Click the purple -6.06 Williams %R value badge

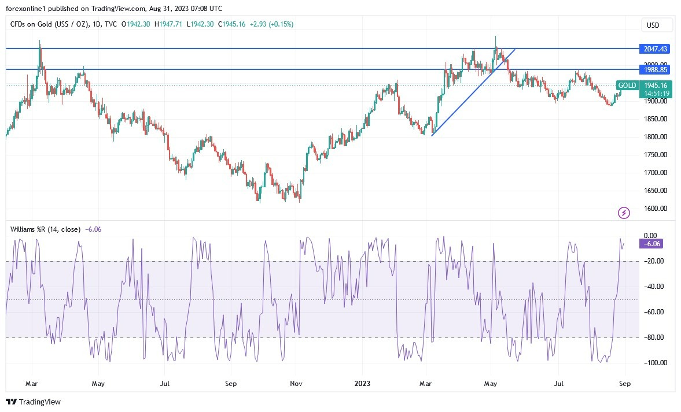[x=650, y=244]
